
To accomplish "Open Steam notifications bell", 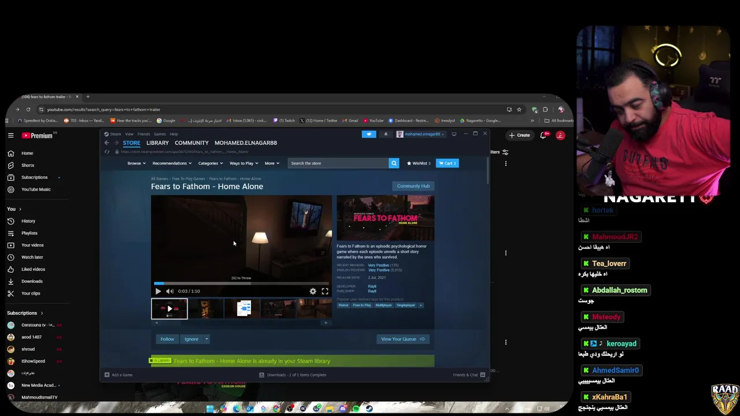I will (x=386, y=134).
